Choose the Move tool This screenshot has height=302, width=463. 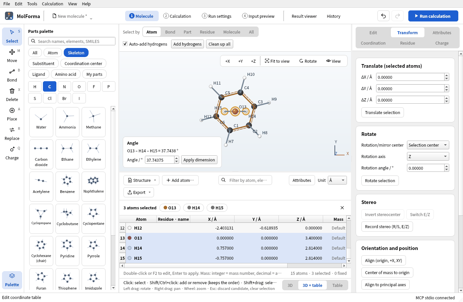tap(12, 56)
